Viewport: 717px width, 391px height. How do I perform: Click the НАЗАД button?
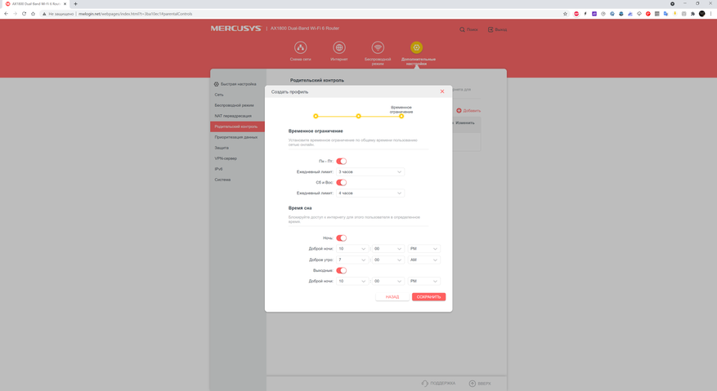pos(392,297)
